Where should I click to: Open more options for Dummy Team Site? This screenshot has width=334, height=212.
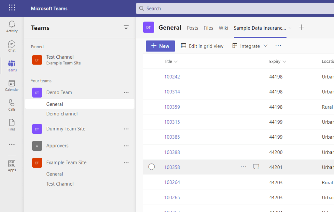(x=126, y=129)
